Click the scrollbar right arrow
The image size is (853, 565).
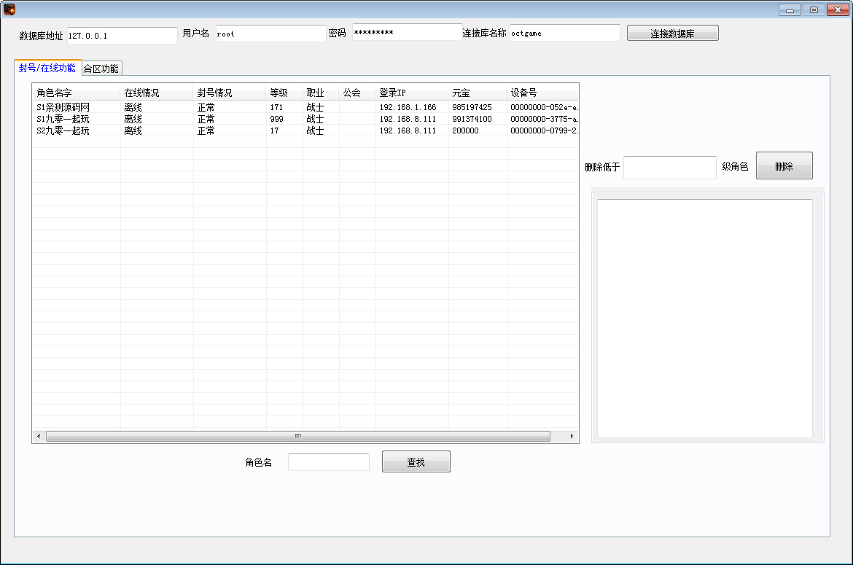pos(572,436)
